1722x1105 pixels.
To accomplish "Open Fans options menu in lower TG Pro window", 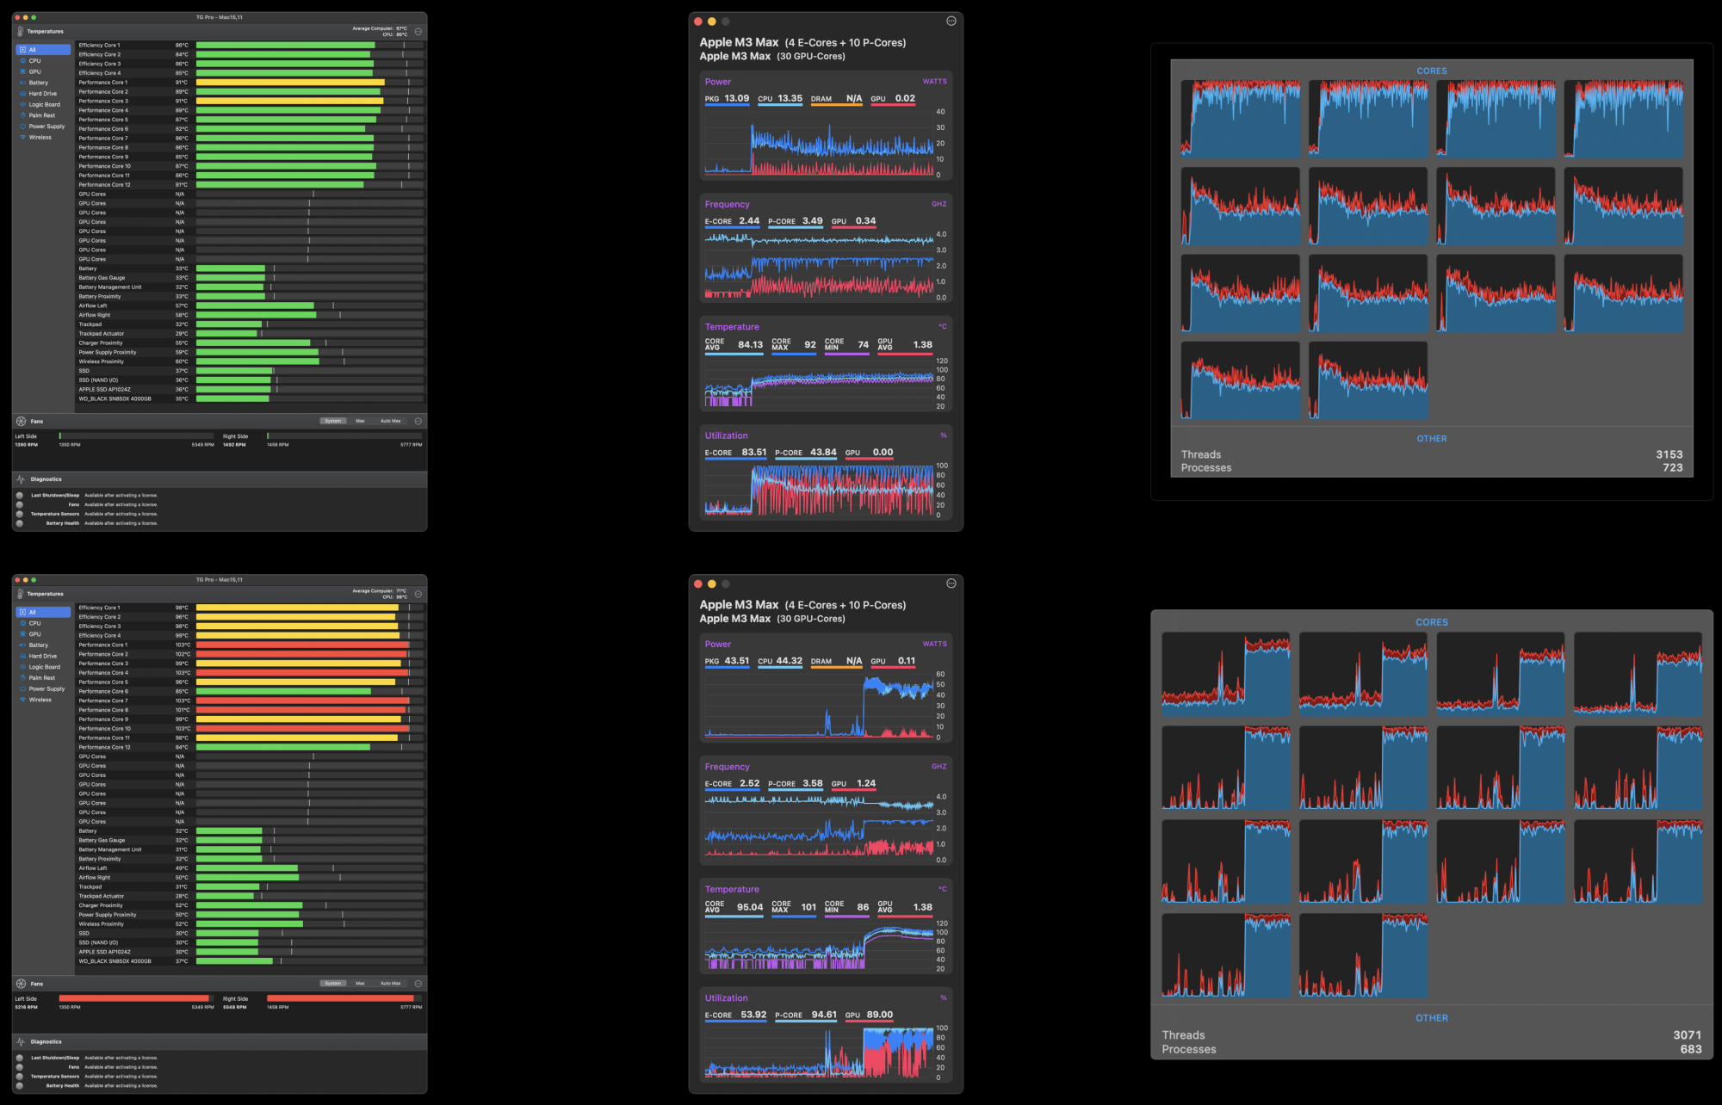I will [418, 983].
